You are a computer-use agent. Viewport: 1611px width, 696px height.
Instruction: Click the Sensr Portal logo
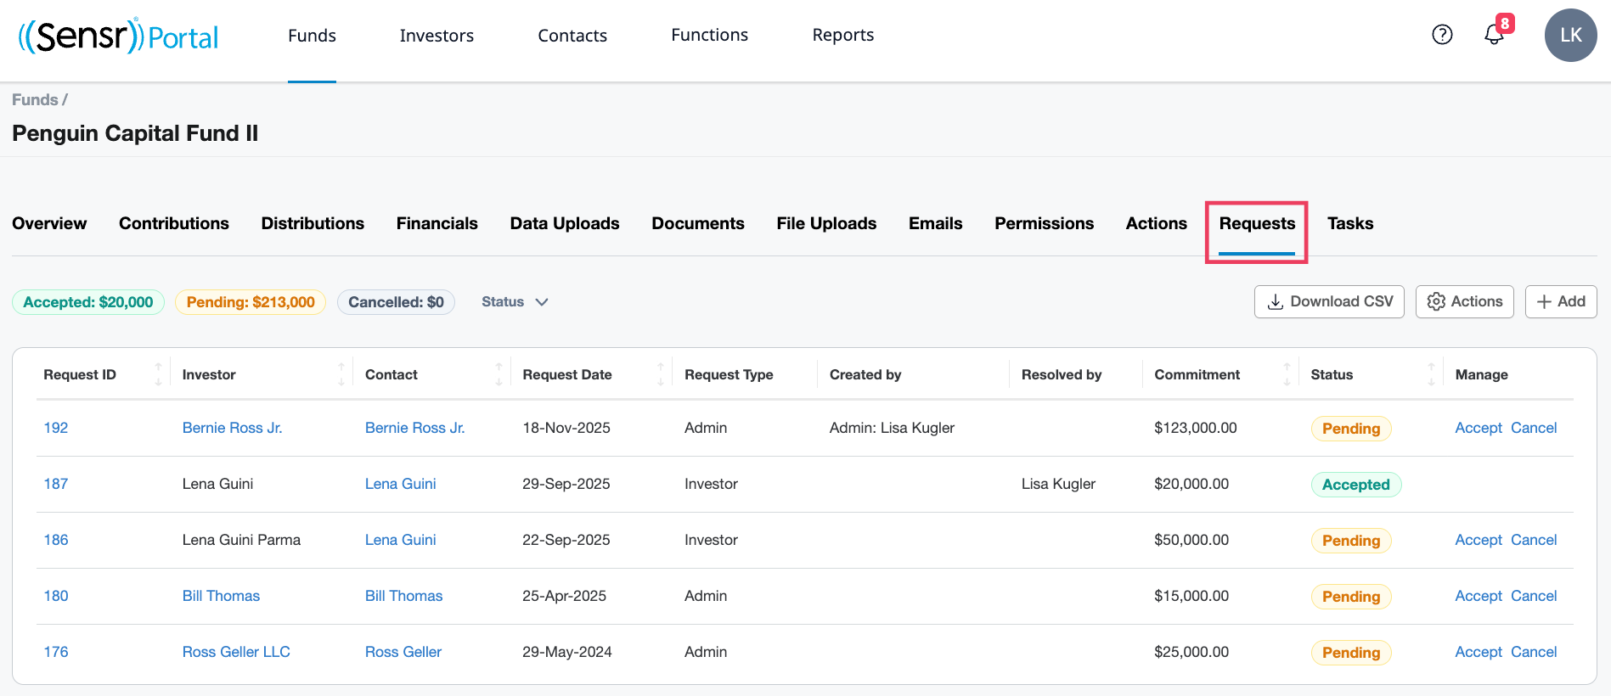pos(118,36)
